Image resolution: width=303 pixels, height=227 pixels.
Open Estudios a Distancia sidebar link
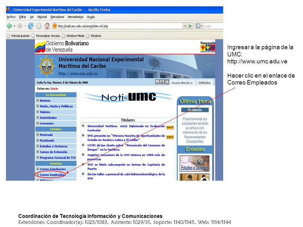click(x=54, y=146)
